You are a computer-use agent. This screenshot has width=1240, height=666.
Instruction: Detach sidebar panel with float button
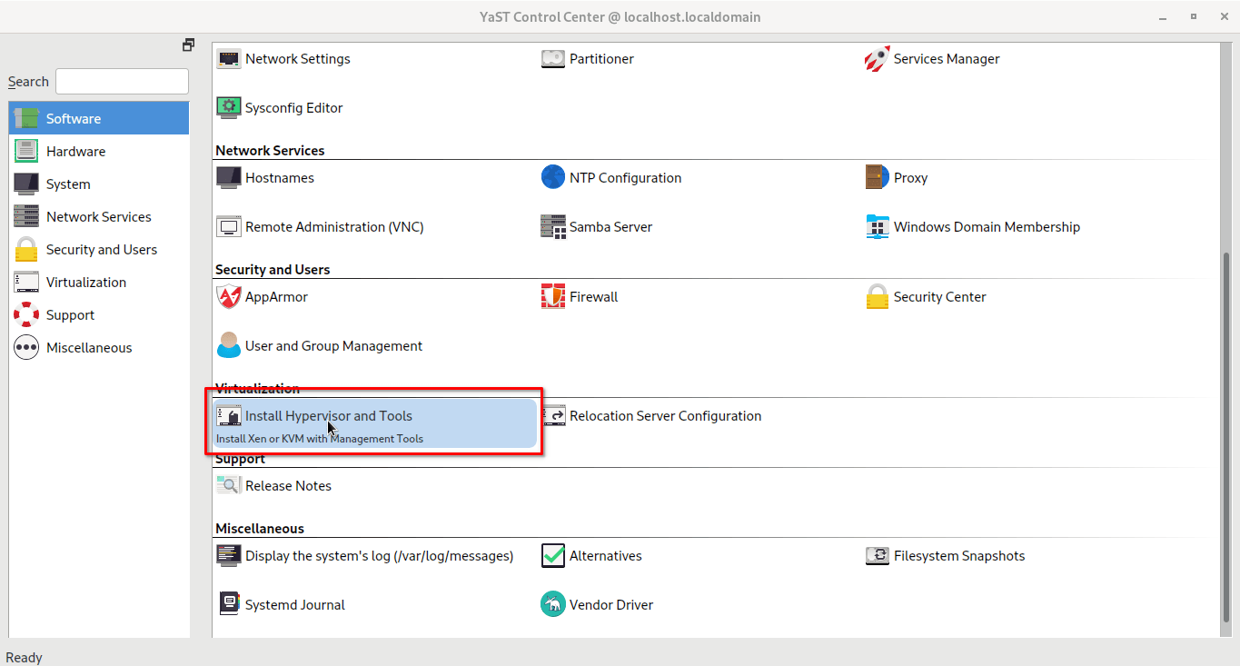coord(188,45)
